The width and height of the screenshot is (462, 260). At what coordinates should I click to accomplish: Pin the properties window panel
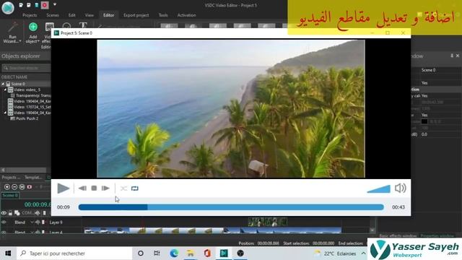tap(452, 56)
